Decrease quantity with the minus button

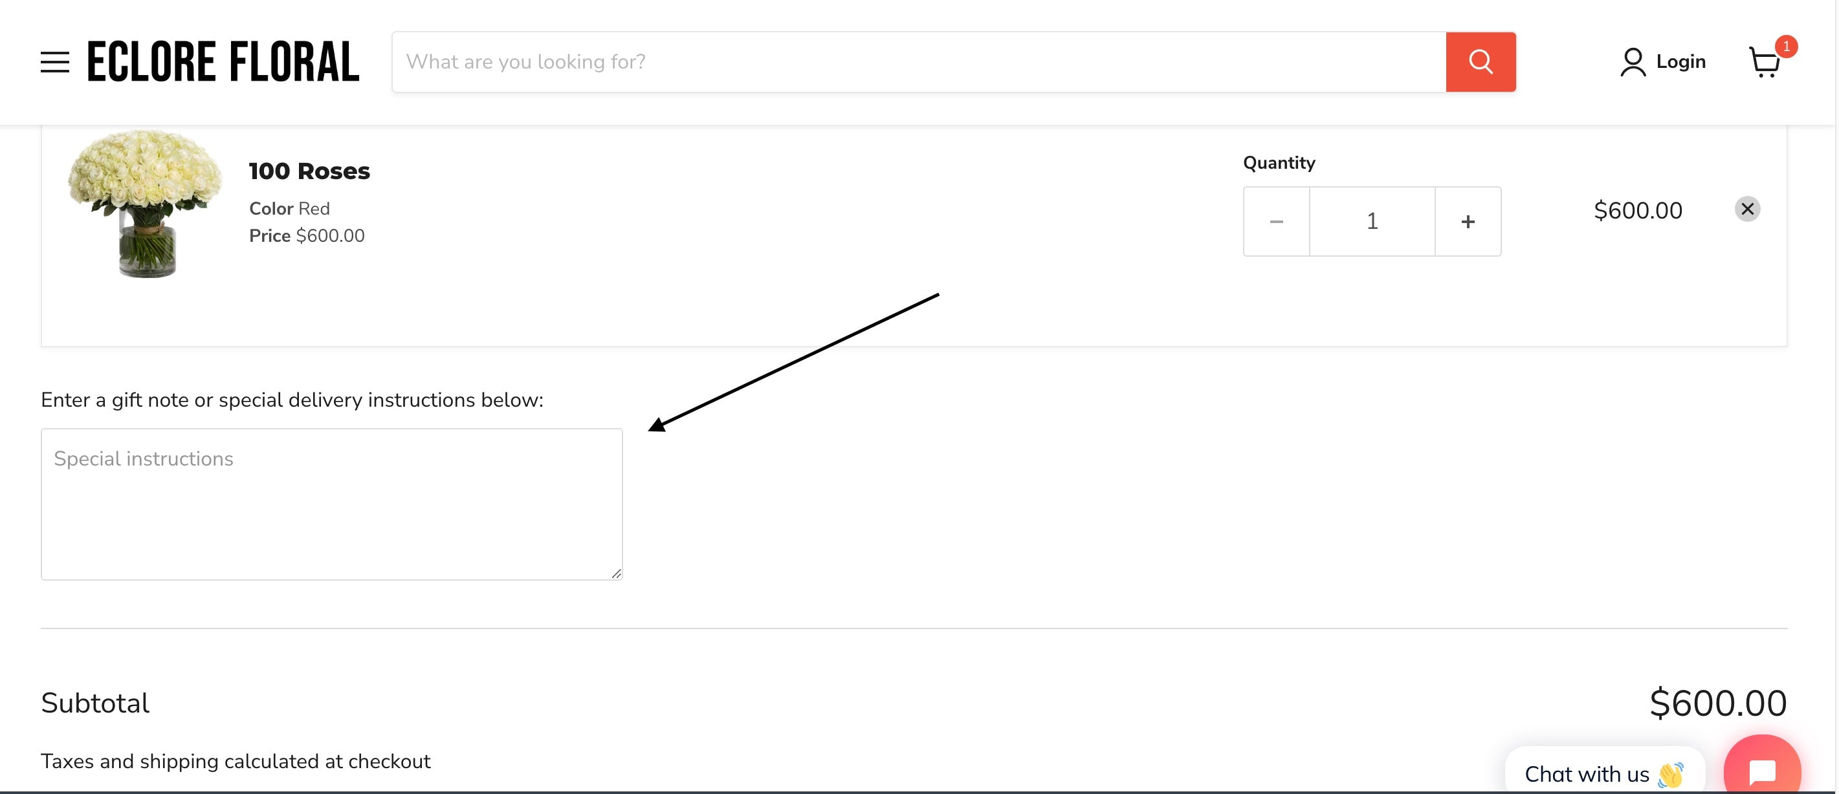[x=1277, y=222]
